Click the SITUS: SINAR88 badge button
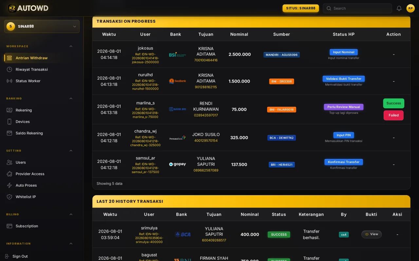This screenshot has height=261, width=419. coord(301,8)
